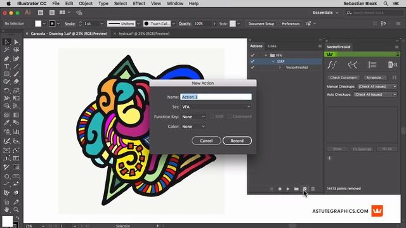Screen dimensions: 406x228
Task: Expand the VectorFirstAid action step
Action: (280, 68)
